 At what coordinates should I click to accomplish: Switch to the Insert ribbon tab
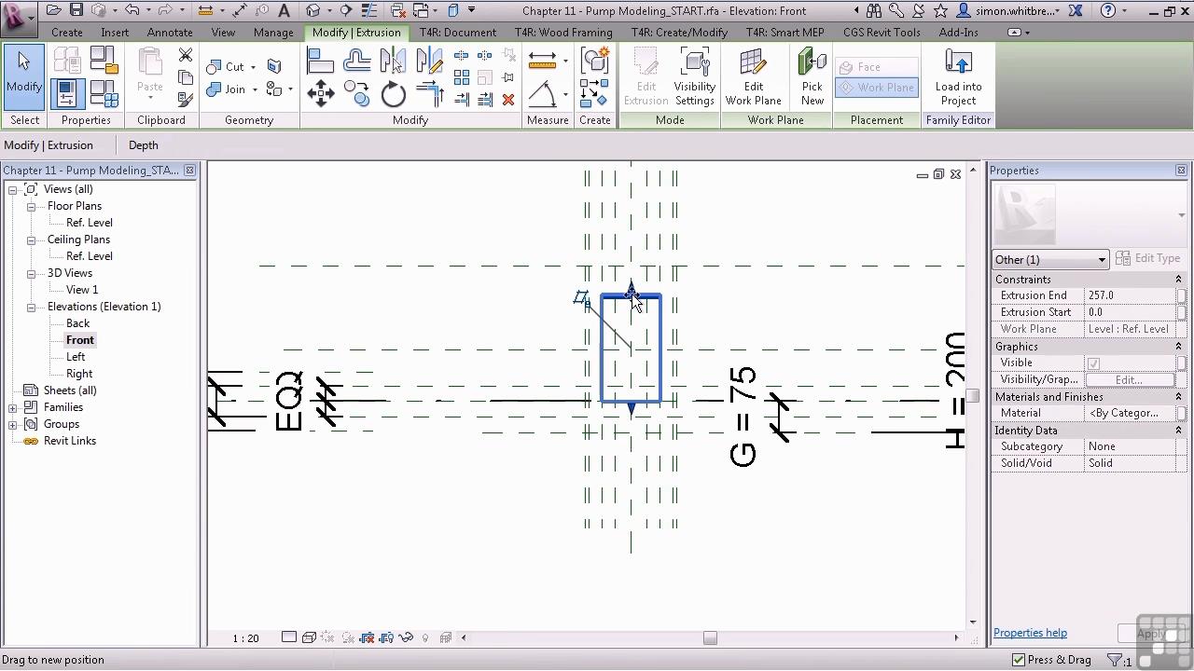115,32
